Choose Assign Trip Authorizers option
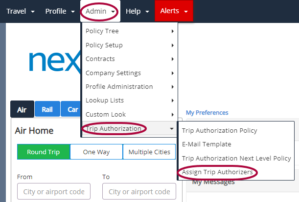The width and height of the screenshot is (299, 202). click(217, 172)
